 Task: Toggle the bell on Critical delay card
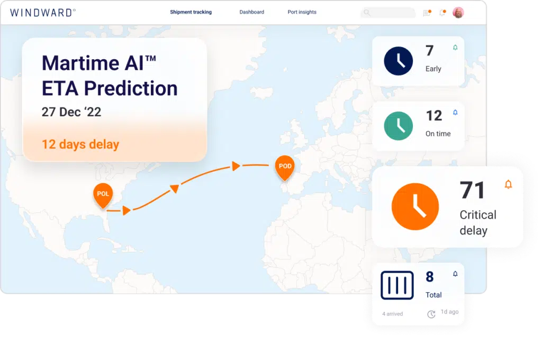point(508,184)
